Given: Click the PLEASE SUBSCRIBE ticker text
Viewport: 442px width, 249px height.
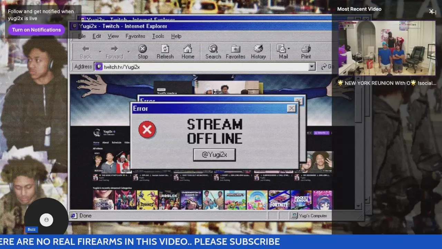Looking at the screenshot, I should [237, 241].
